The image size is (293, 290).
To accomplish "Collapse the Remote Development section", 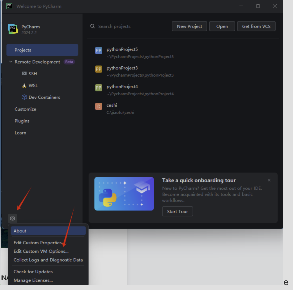I will (x=11, y=62).
